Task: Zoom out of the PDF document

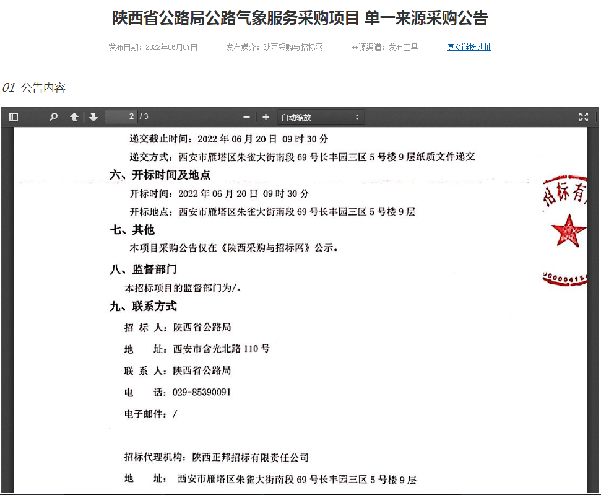Action: click(246, 117)
